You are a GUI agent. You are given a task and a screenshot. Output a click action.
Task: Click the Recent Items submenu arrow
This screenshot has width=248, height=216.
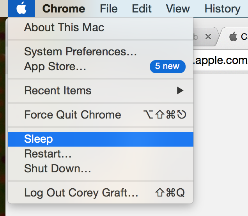coord(180,90)
